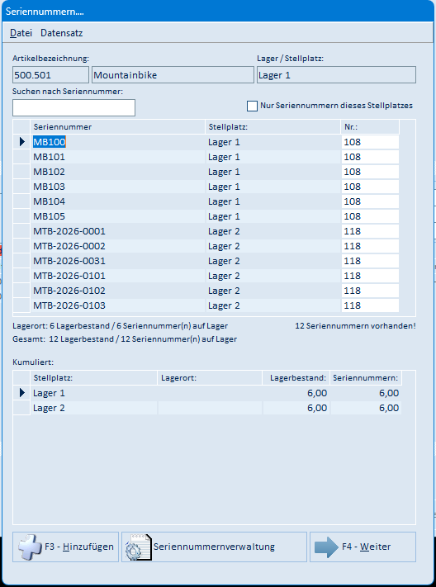
Task: Click the Lagerort 6 Lagerbestand summary line
Action: [x=120, y=325]
